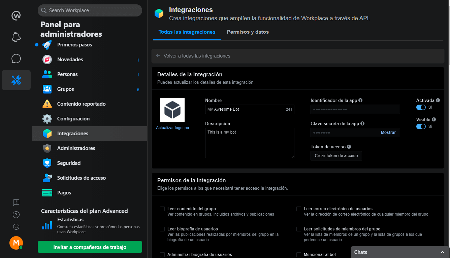450x258 pixels.
Task: Click the Search Workplace field
Action: 90,10
